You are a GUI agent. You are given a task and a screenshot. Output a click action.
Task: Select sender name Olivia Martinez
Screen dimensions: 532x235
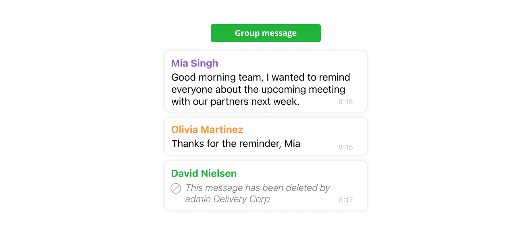[207, 129]
